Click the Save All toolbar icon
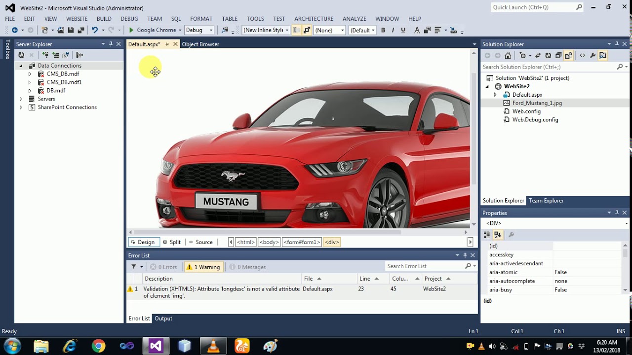 [x=81, y=30]
